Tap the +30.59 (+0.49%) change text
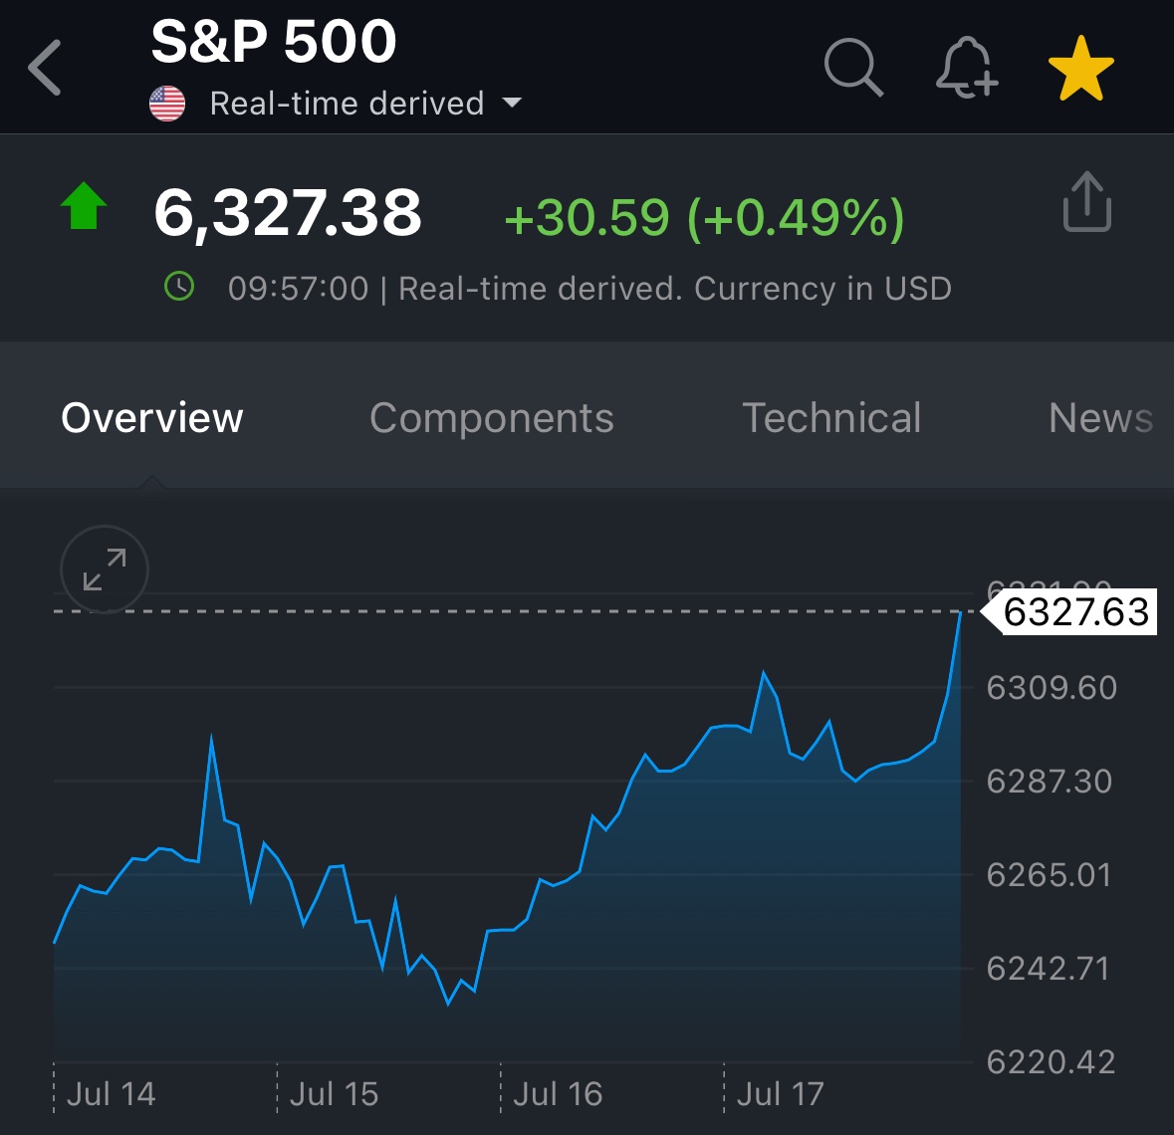This screenshot has width=1174, height=1135. coord(705,218)
